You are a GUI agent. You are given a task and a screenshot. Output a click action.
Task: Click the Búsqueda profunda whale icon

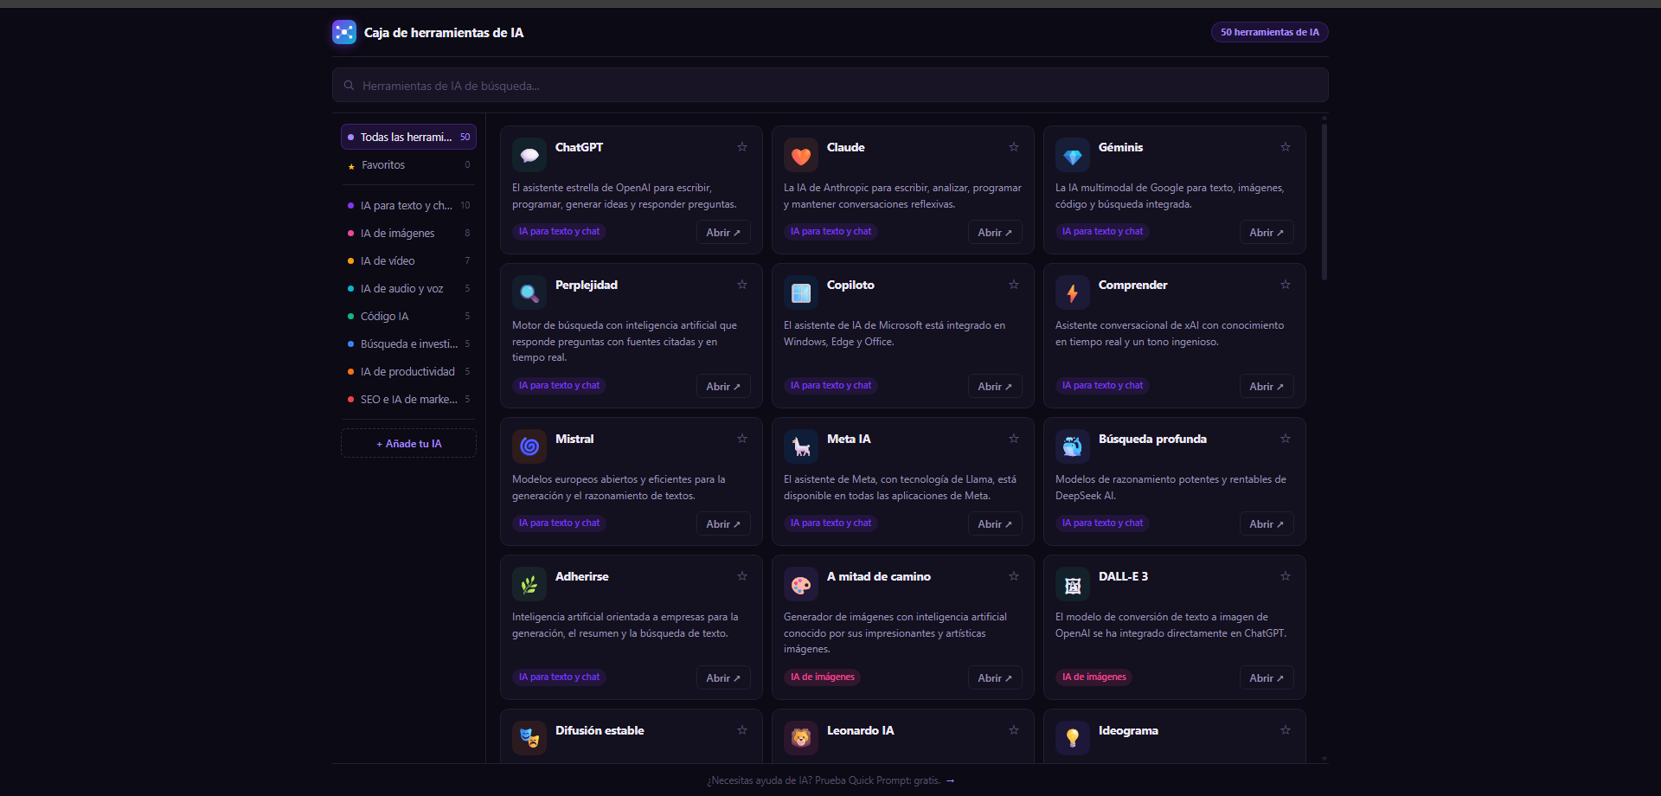pos(1073,446)
